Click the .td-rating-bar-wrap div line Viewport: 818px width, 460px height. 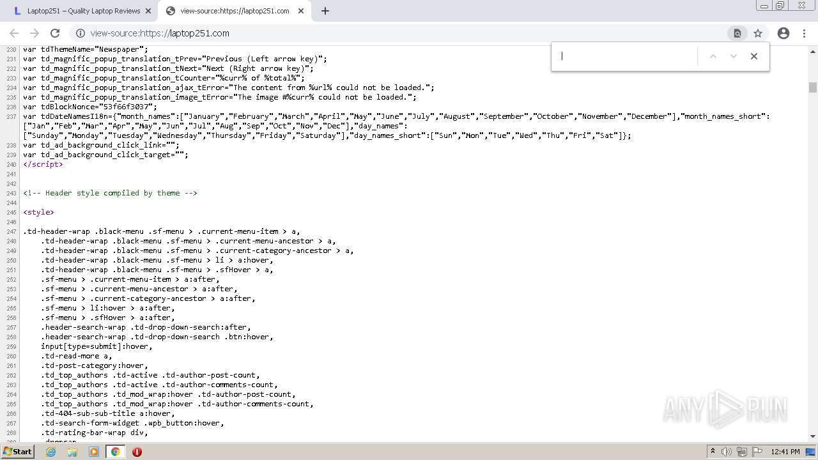(94, 433)
